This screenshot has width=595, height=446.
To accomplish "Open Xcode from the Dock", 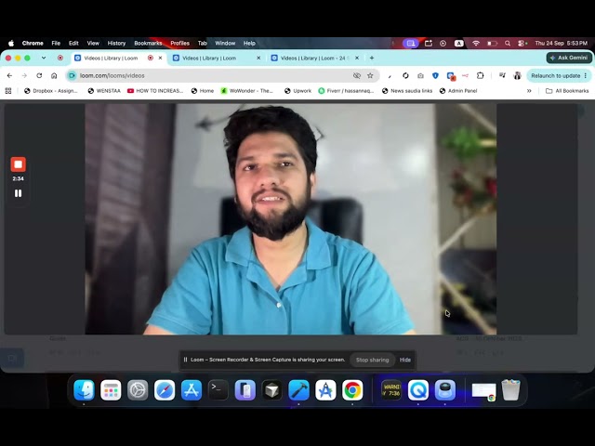I will [x=298, y=390].
